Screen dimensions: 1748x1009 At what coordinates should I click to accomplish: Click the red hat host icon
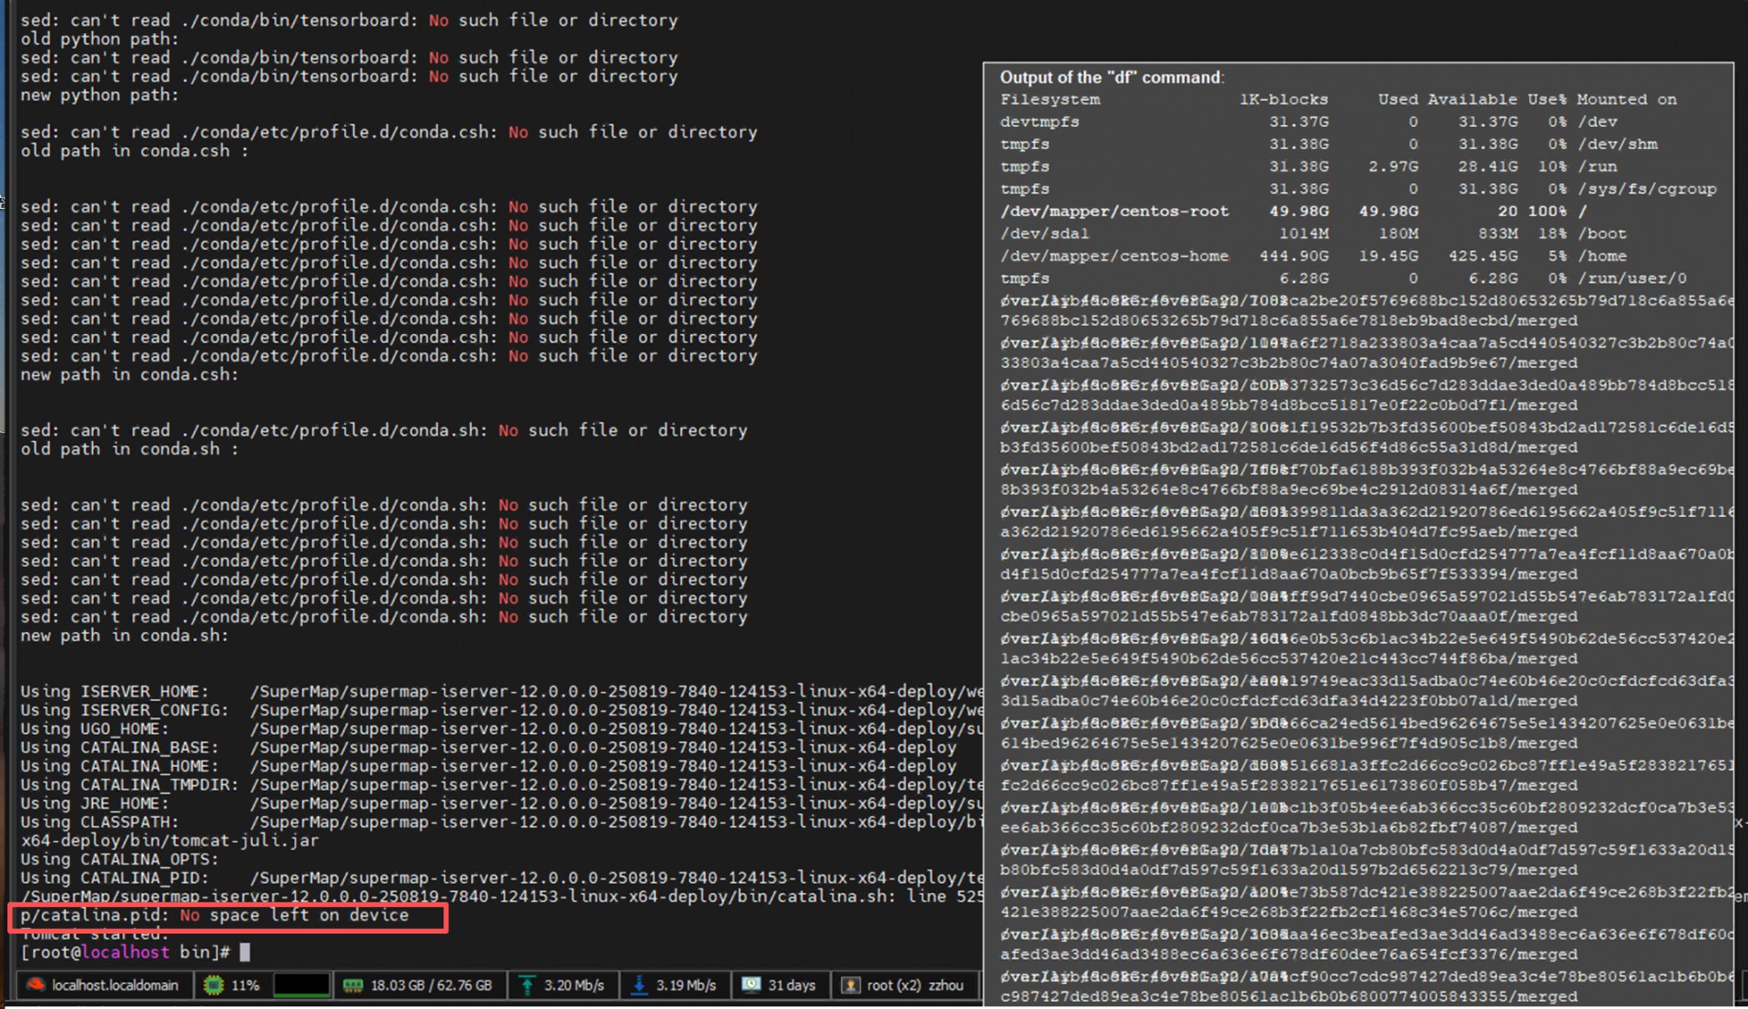point(35,985)
